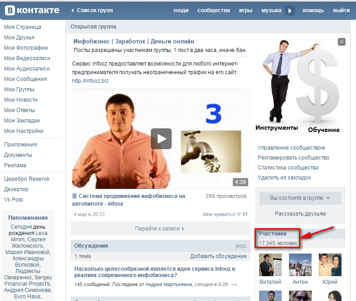356x301 pixels.
Task: Click Рекламировать сообщество
Action: point(293,158)
